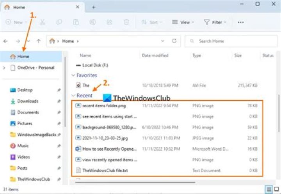The height and width of the screenshot is (194, 281).
Task: Open WindowsImageBackup folder in navigation pane
Action: pos(37,135)
